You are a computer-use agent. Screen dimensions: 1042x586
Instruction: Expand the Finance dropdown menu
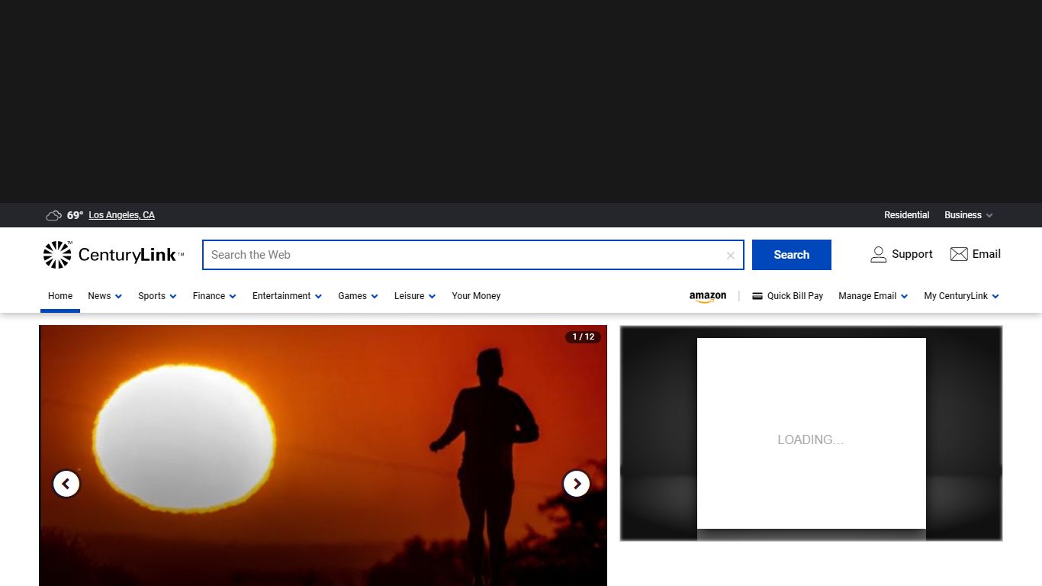(214, 296)
